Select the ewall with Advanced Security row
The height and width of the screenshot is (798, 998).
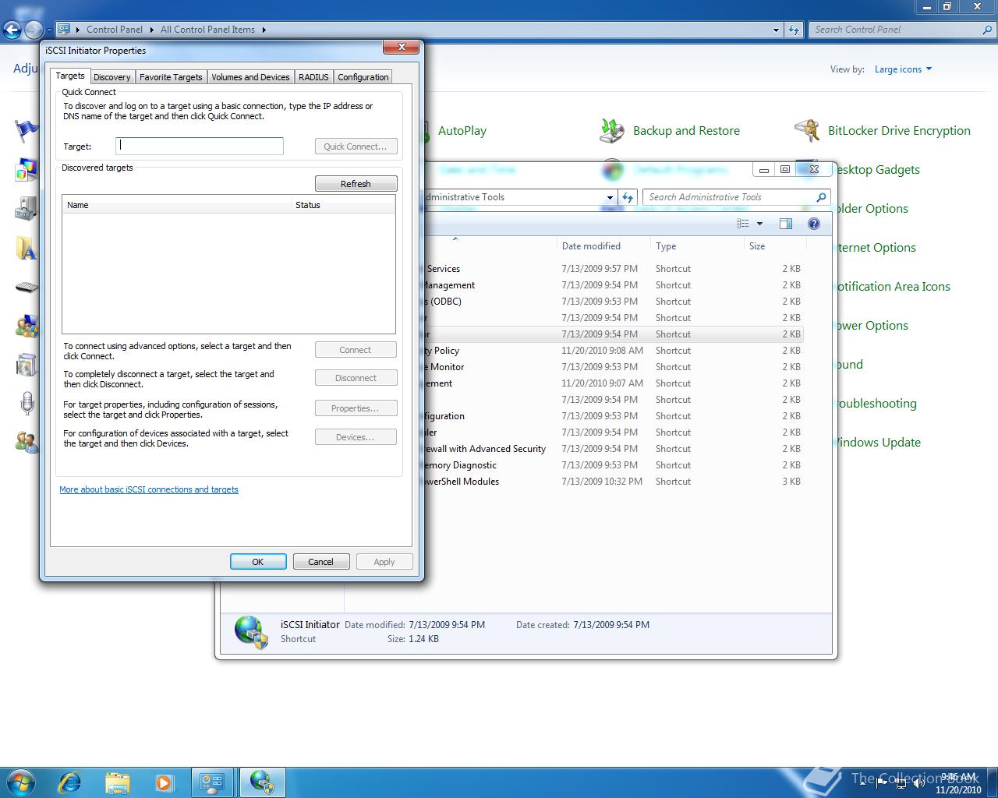pos(613,449)
